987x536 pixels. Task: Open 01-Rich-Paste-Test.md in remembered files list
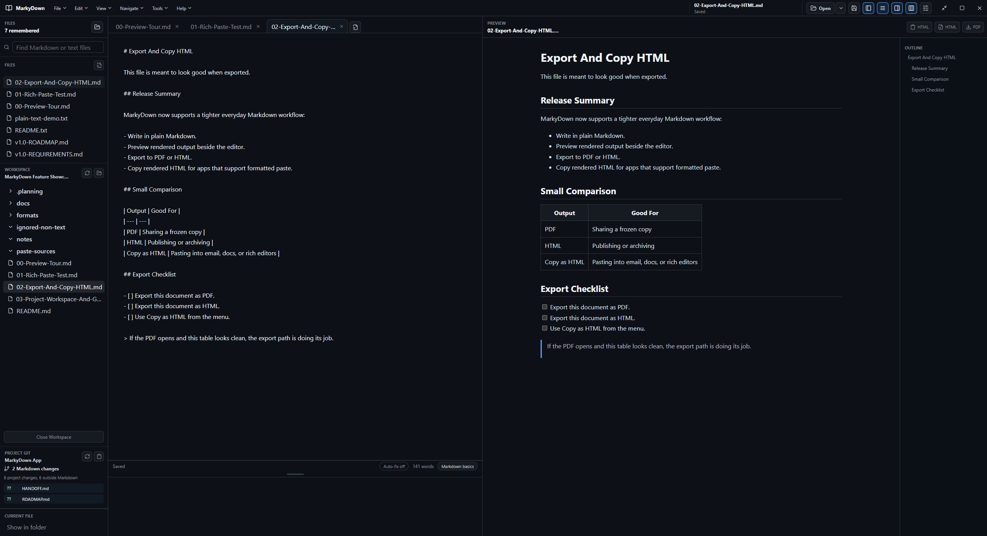[x=54, y=94]
